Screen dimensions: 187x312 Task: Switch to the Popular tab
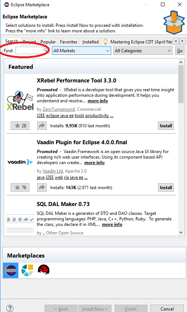48,42
